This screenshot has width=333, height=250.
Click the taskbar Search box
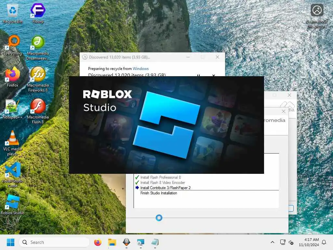point(54,242)
